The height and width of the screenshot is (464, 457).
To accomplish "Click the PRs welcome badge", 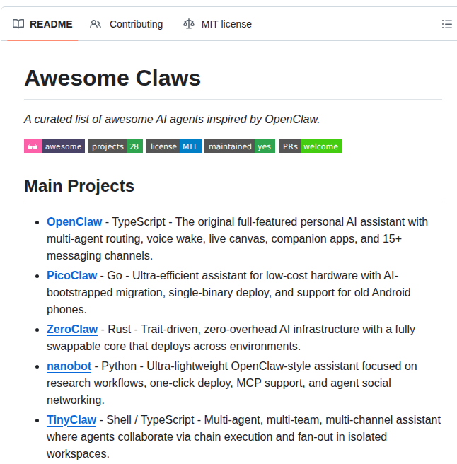I will point(311,146).
